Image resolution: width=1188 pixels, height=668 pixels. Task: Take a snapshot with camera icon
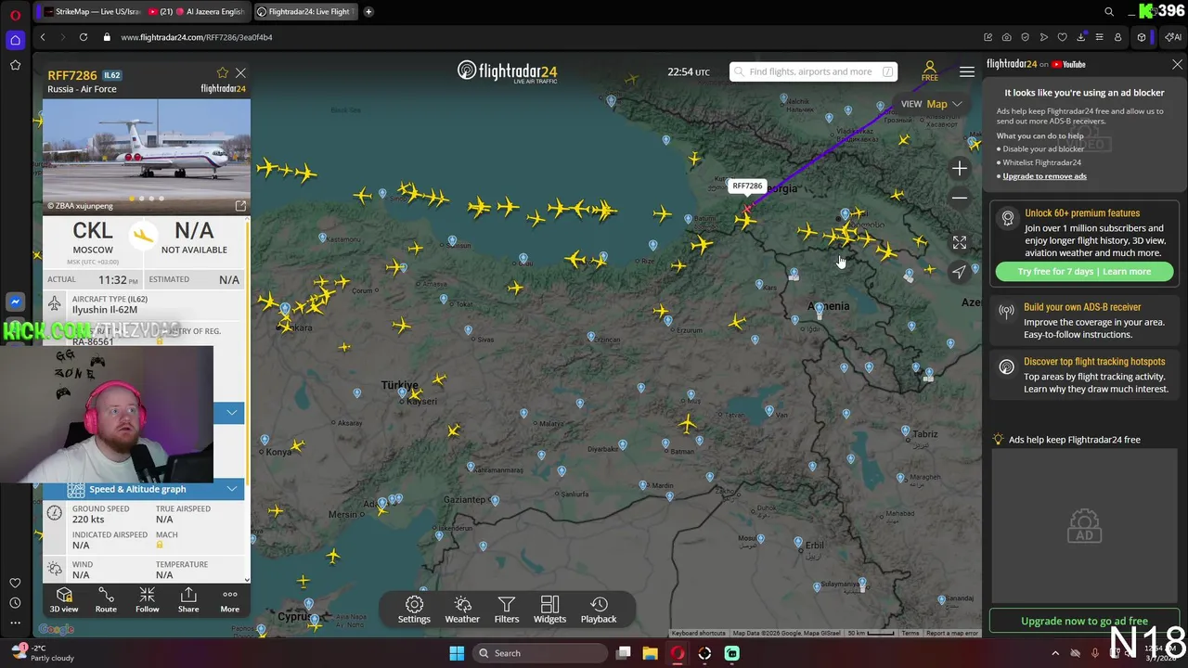tap(1006, 37)
